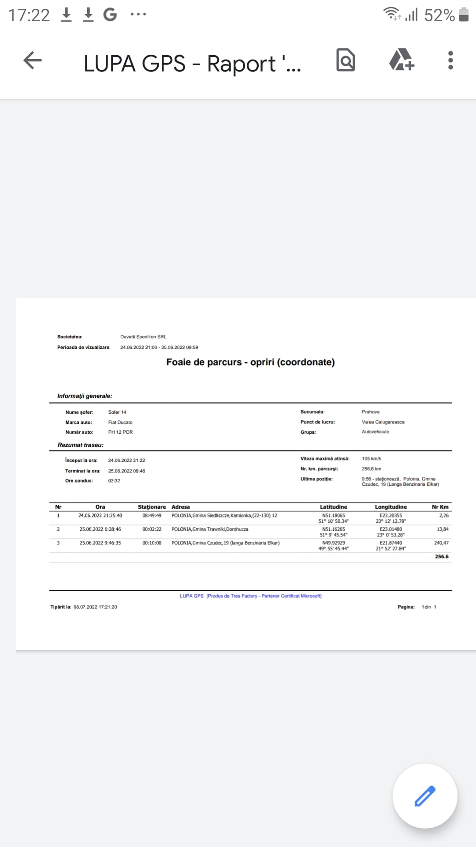This screenshot has width=476, height=847.
Task: Tap row 2 time '25.06.2022 6:28:46'
Action: coord(100,529)
